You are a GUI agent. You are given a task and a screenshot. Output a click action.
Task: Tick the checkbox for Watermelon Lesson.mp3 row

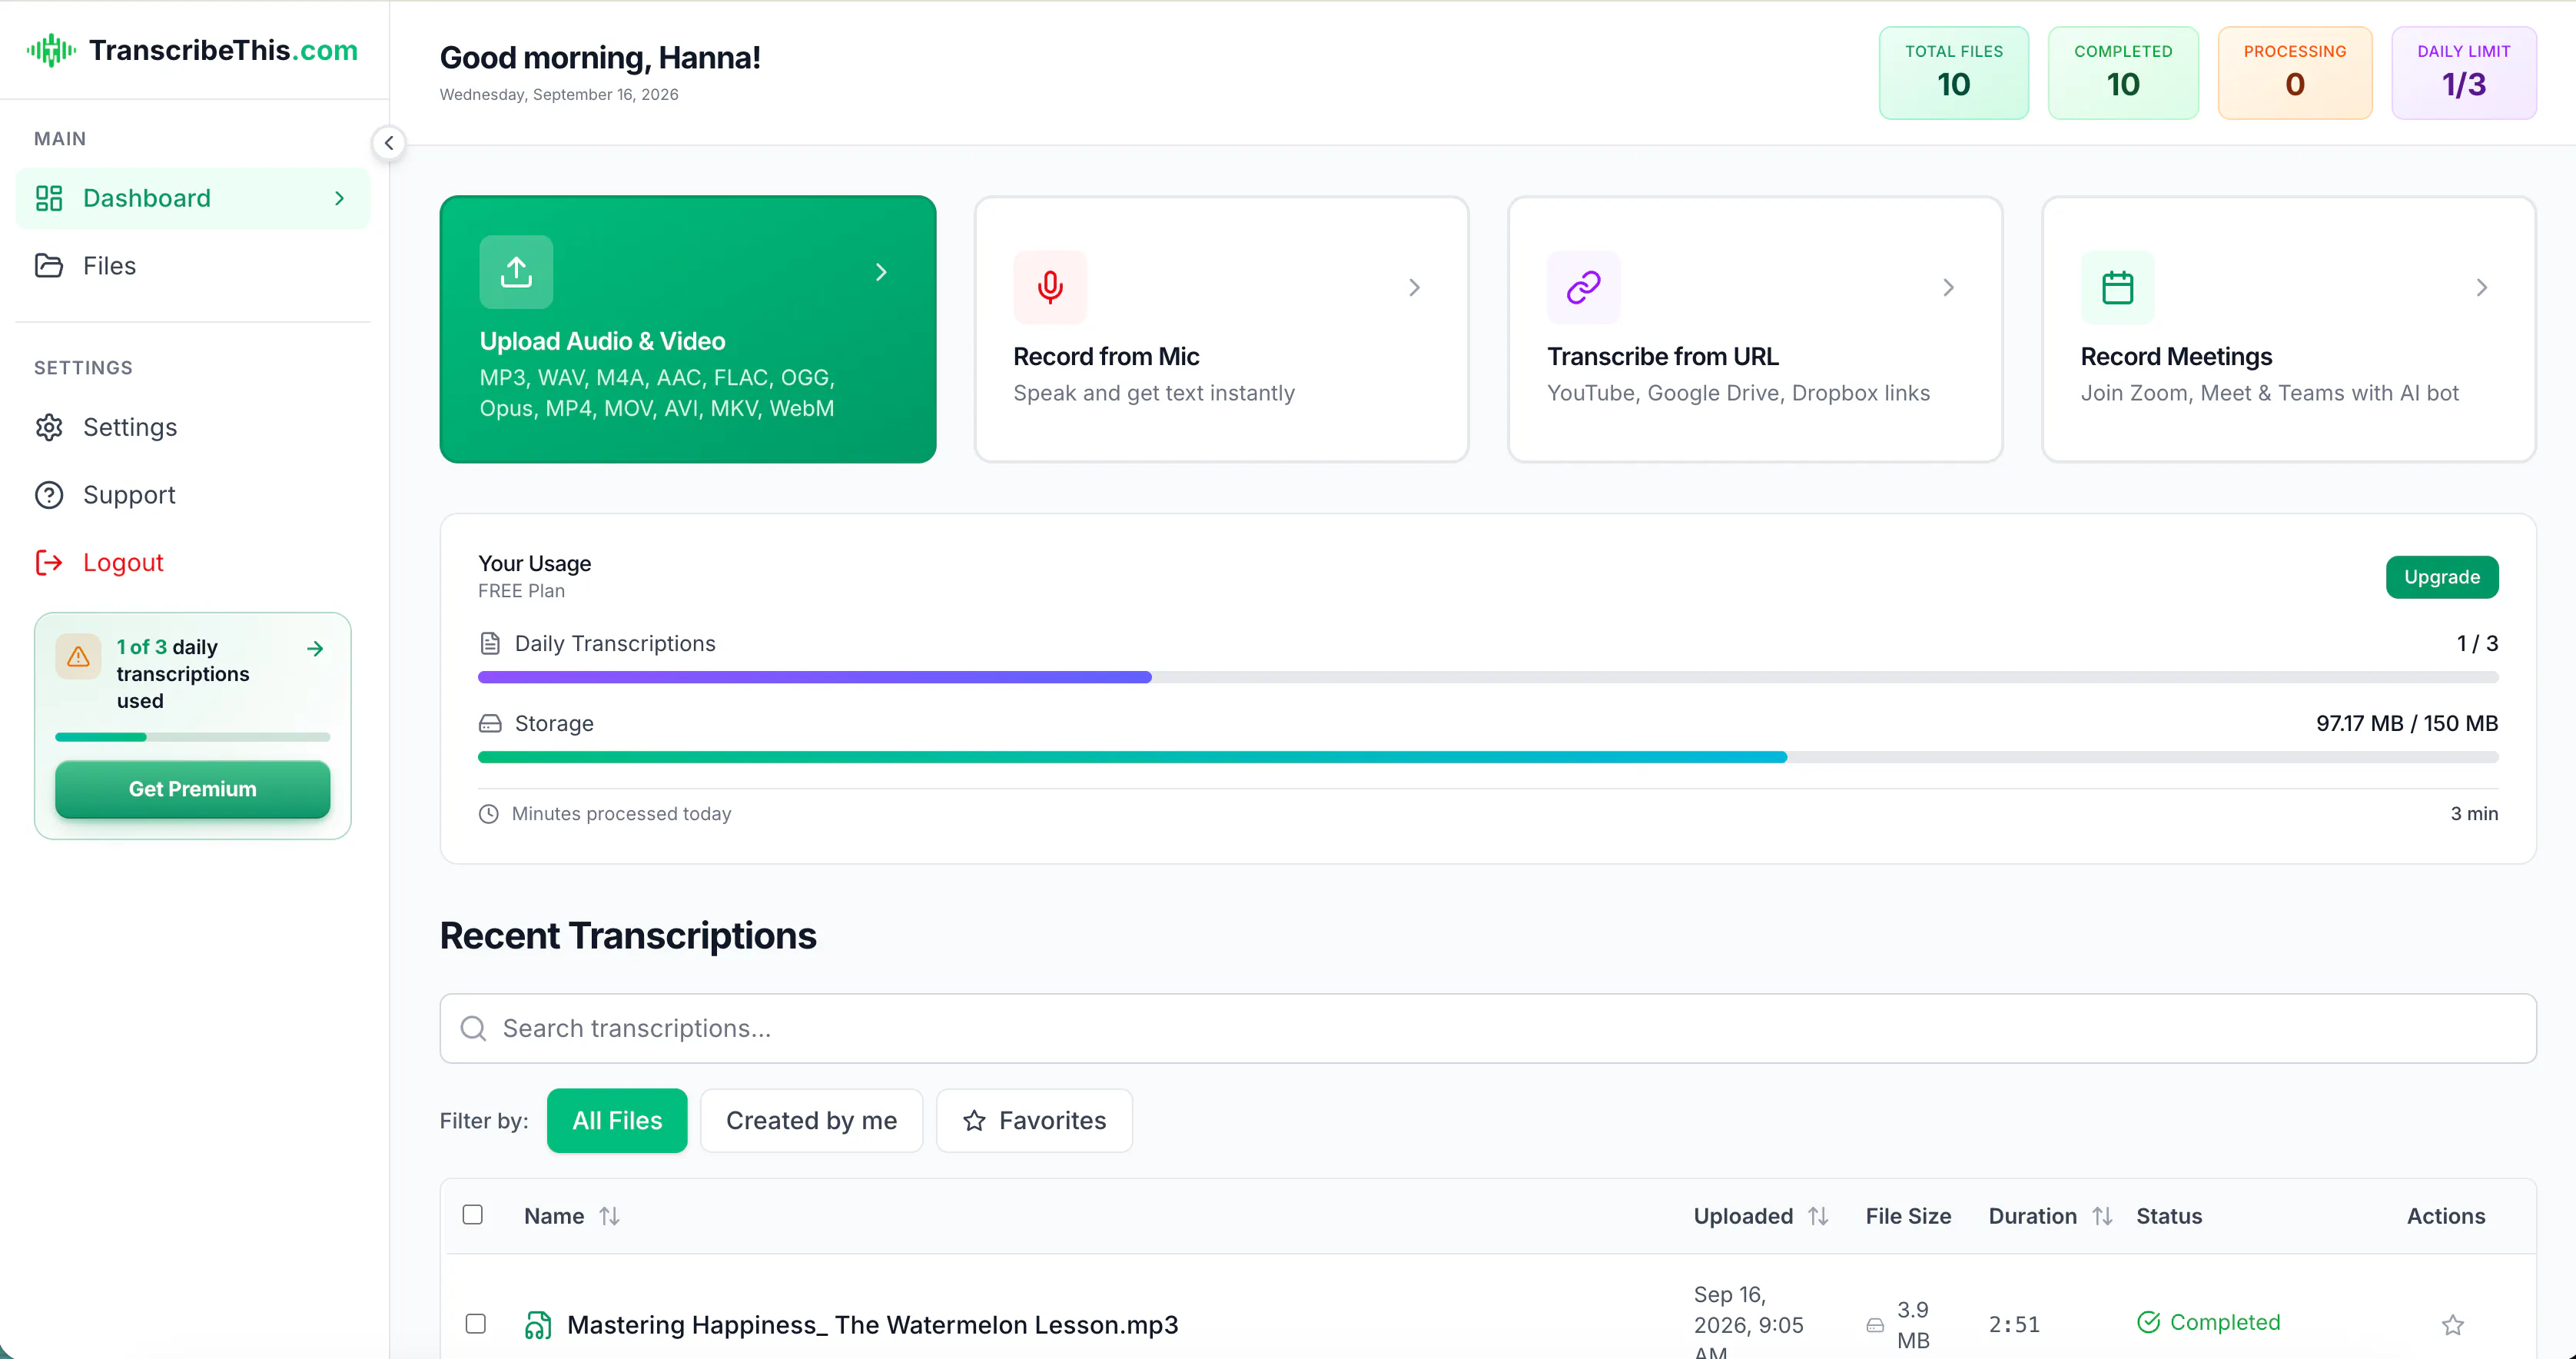pyautogui.click(x=476, y=1324)
